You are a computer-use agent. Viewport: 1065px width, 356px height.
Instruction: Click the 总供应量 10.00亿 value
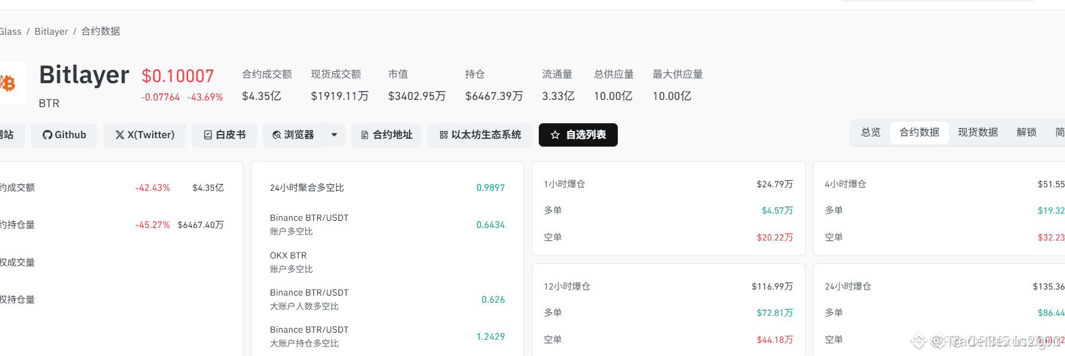pyautogui.click(x=613, y=96)
